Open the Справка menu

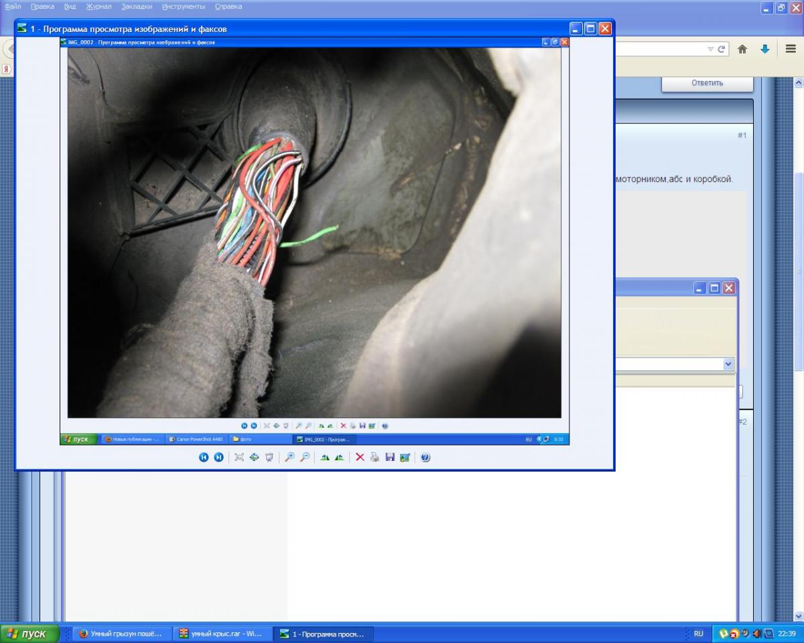tap(228, 6)
